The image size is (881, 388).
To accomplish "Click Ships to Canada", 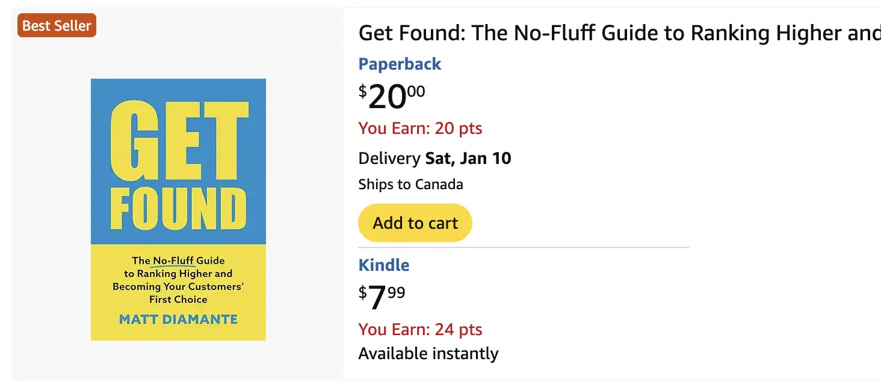I will [x=410, y=184].
